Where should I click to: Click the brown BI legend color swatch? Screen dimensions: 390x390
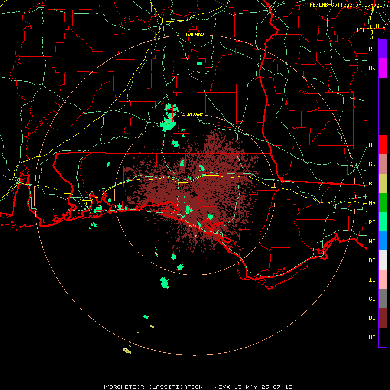(383, 318)
